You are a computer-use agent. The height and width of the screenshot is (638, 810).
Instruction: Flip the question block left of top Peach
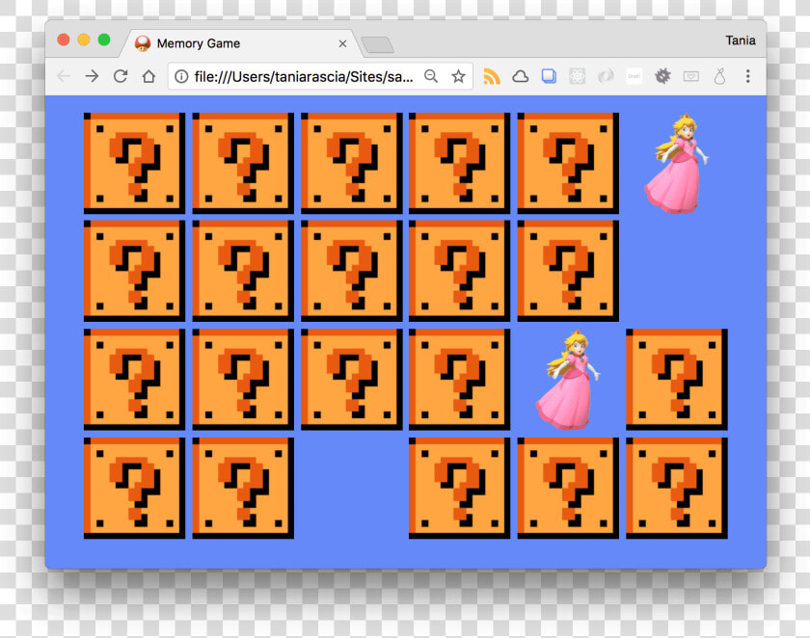(x=568, y=163)
